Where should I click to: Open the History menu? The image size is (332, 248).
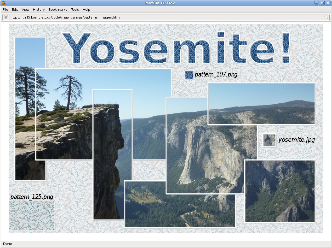[39, 9]
